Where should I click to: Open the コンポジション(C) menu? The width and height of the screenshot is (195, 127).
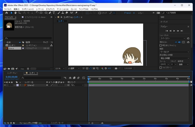[x=28, y=9]
